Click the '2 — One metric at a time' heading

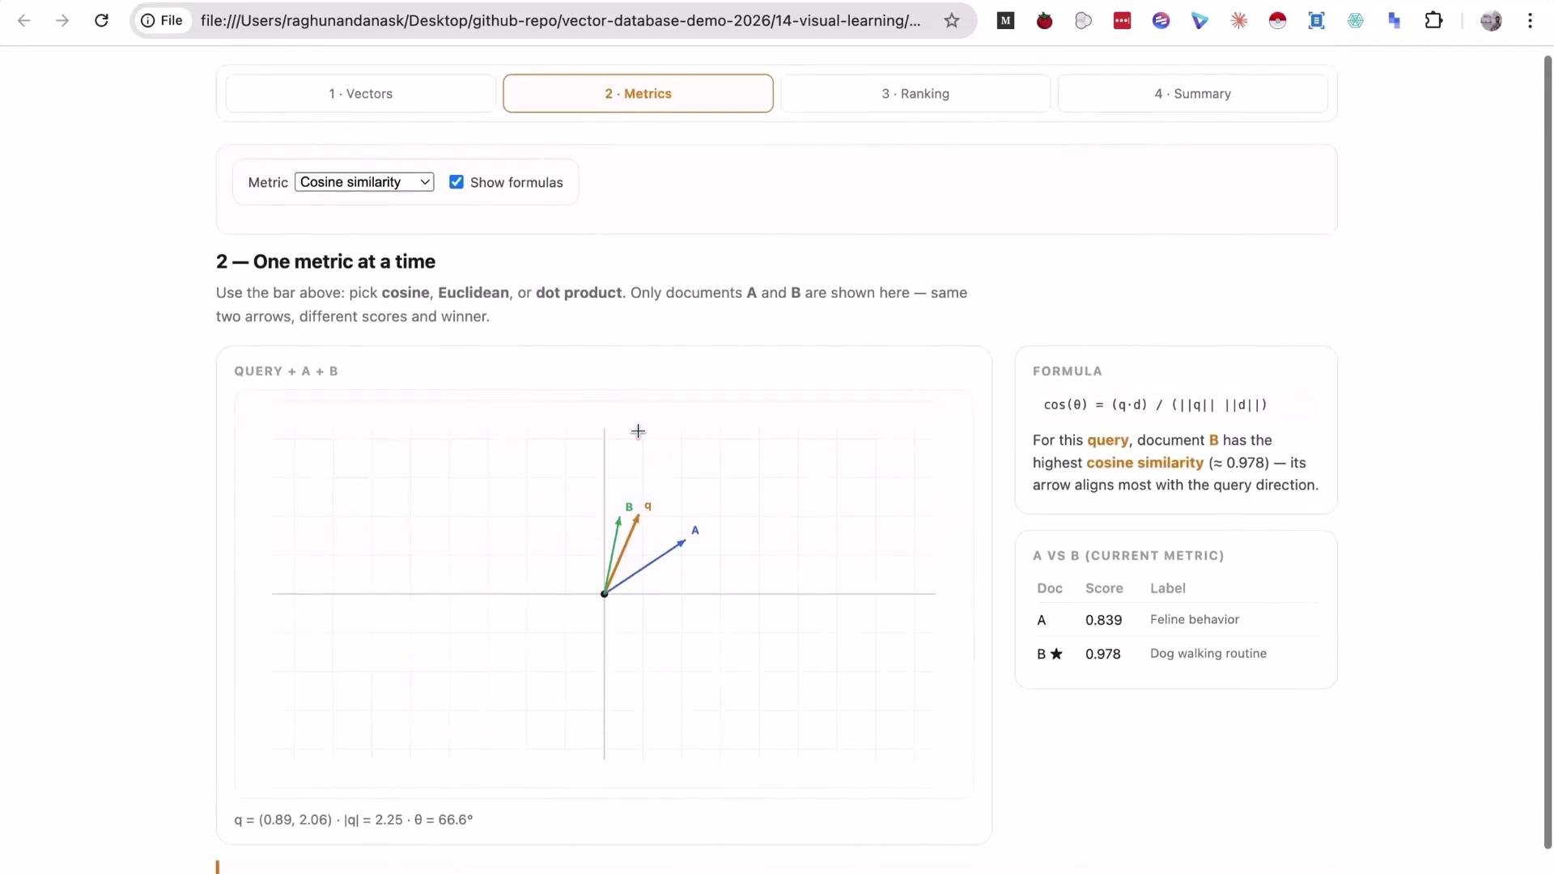coord(325,261)
